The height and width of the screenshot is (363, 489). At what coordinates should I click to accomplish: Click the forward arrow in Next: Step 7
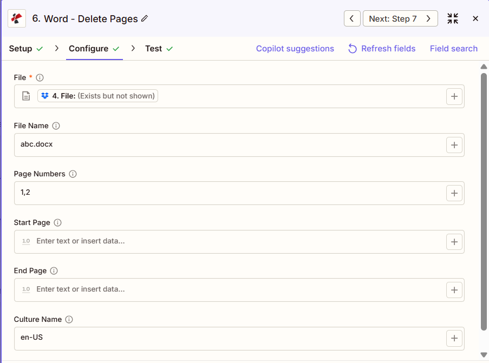tap(428, 19)
